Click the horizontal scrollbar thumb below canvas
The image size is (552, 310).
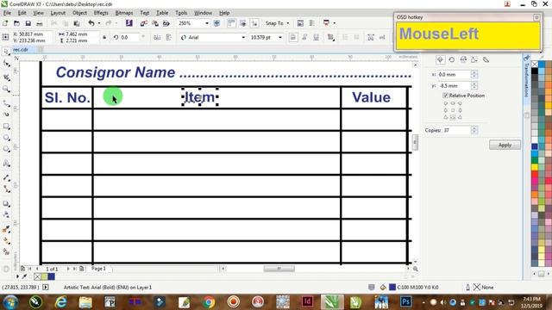(279, 269)
